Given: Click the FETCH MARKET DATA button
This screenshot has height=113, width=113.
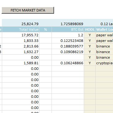Looking at the screenshot, I should (28, 10).
